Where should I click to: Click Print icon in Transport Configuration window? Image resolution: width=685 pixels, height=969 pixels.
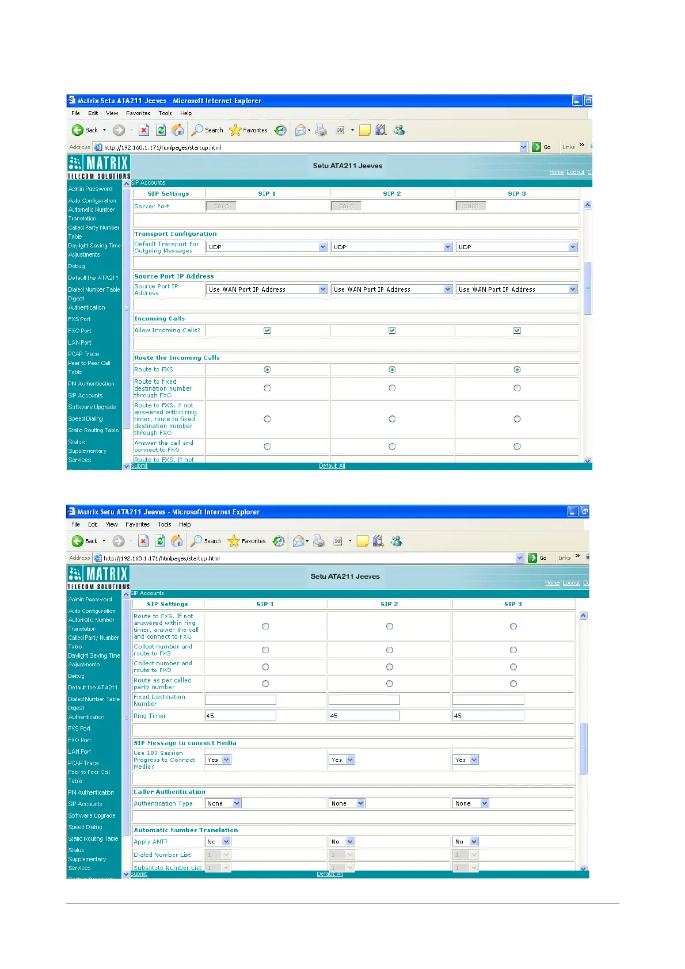[x=321, y=130]
